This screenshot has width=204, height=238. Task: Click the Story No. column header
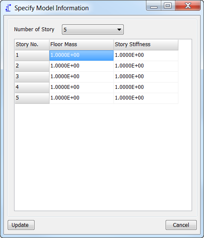point(32,45)
